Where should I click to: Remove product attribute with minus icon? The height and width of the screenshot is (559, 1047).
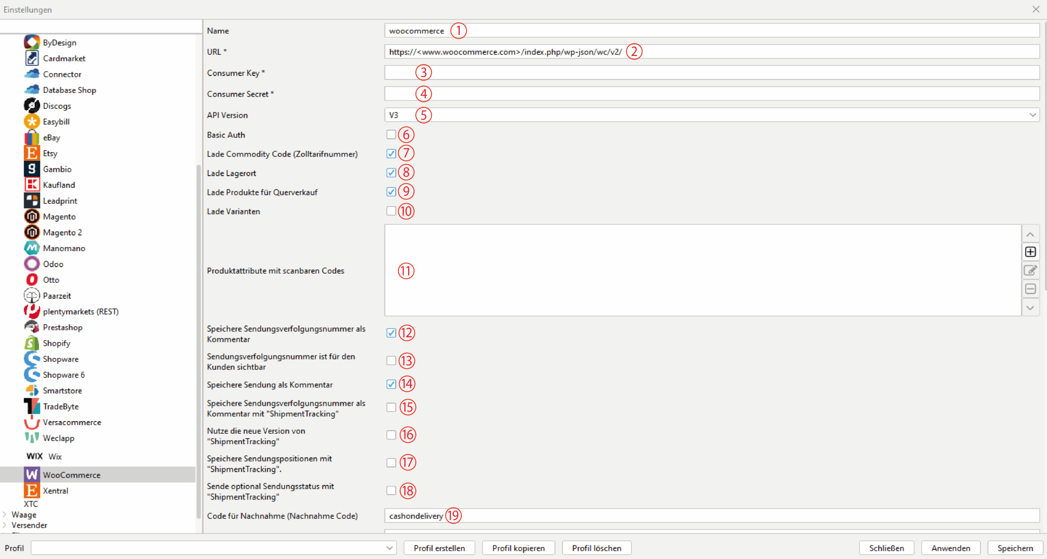pyautogui.click(x=1030, y=289)
